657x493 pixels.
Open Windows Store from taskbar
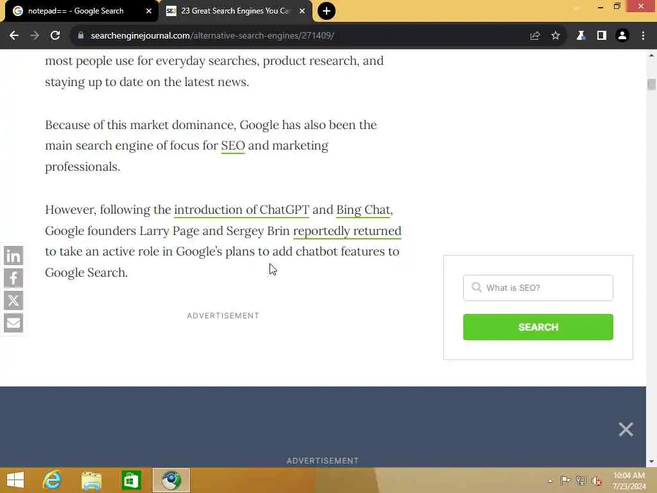click(131, 480)
